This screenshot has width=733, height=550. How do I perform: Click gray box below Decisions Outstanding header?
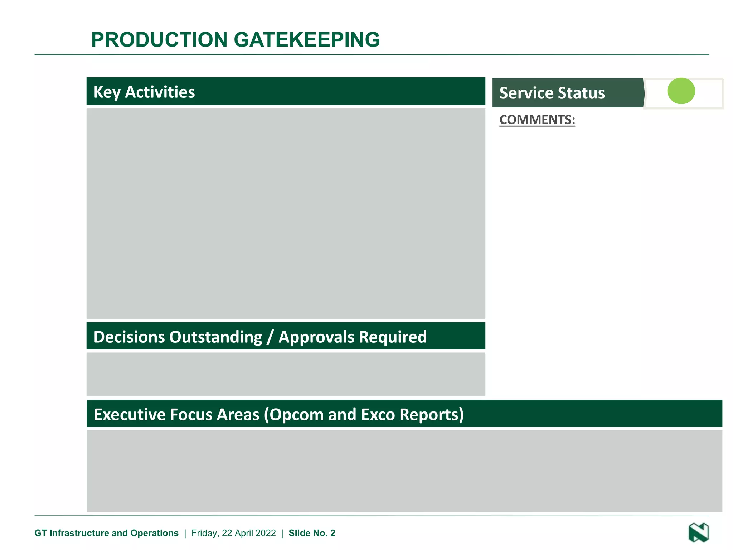pyautogui.click(x=286, y=374)
